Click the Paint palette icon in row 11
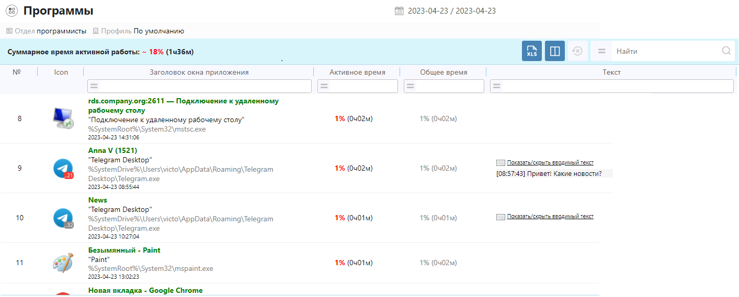The image size is (739, 297). coord(63,263)
